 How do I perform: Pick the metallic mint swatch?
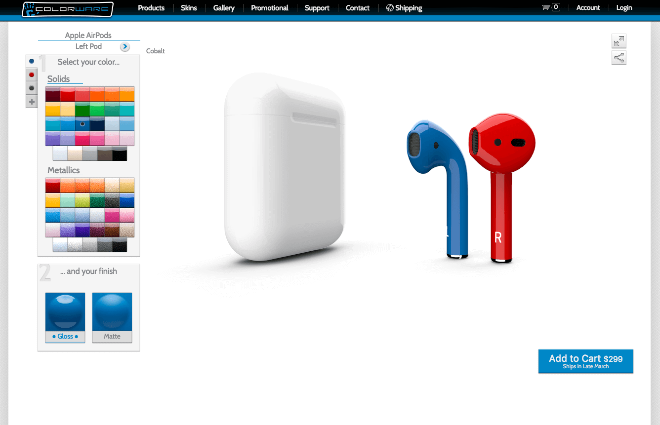(x=68, y=200)
